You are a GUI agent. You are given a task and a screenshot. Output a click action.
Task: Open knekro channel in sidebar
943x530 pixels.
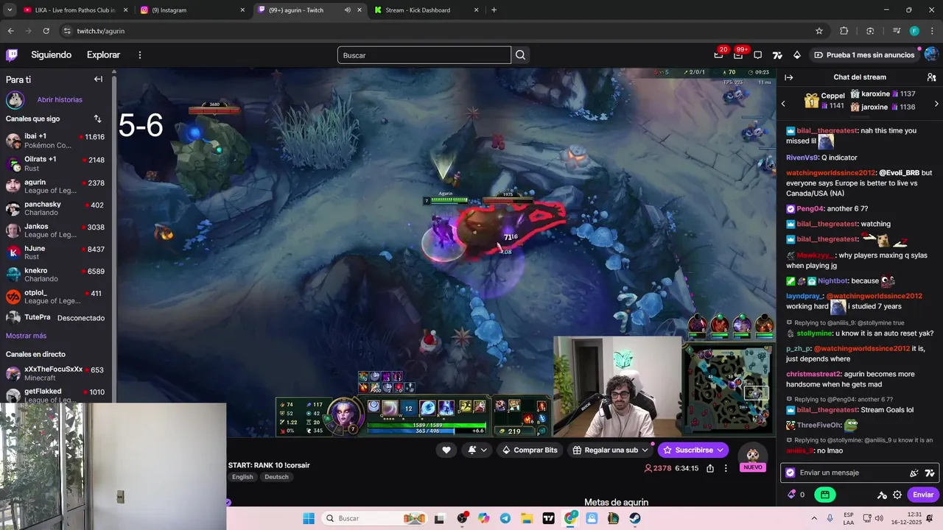tap(55, 274)
